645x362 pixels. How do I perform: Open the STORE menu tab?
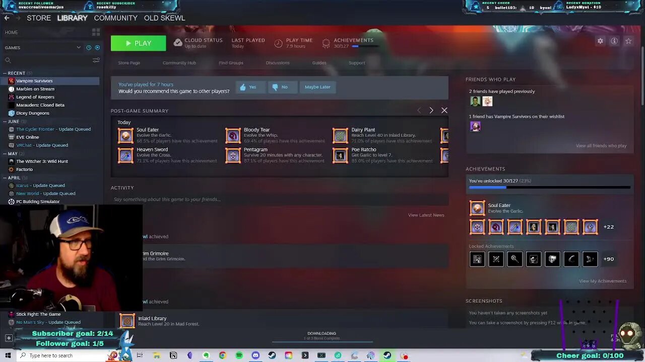[x=39, y=18]
